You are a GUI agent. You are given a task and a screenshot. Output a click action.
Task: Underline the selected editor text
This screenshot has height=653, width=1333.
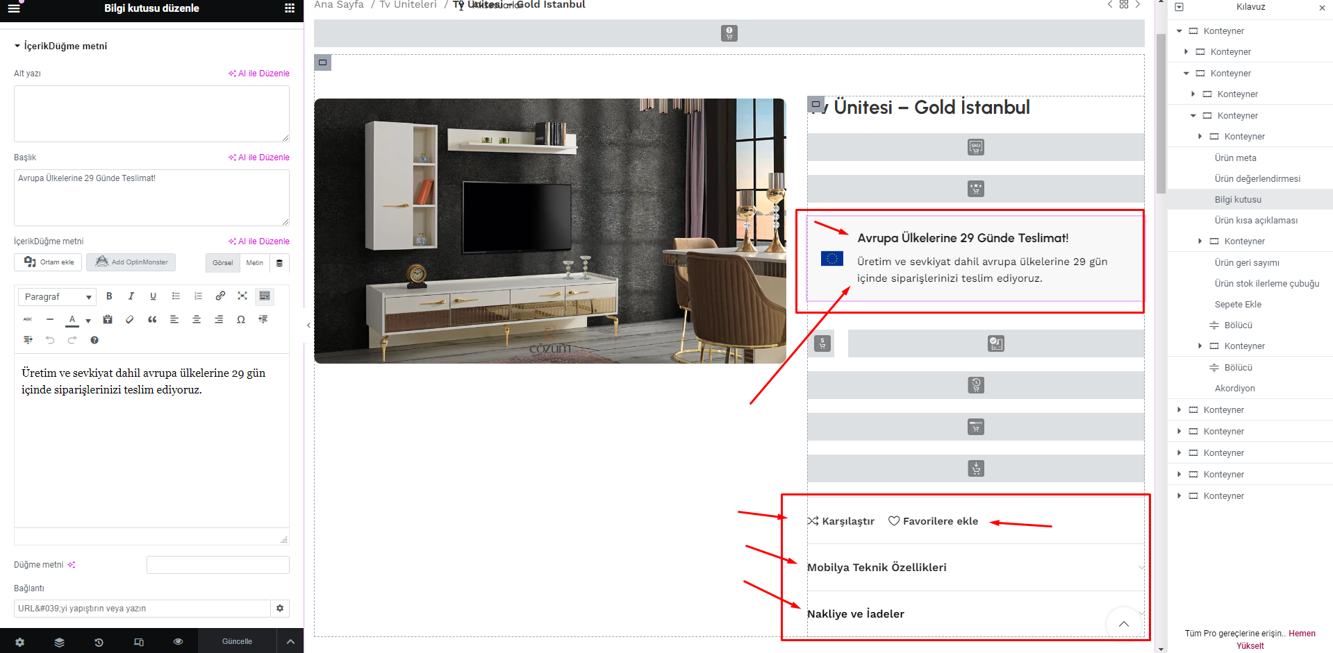click(x=154, y=296)
